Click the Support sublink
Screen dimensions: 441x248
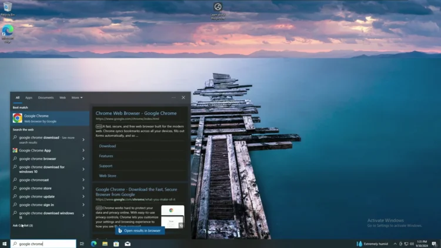click(x=106, y=166)
